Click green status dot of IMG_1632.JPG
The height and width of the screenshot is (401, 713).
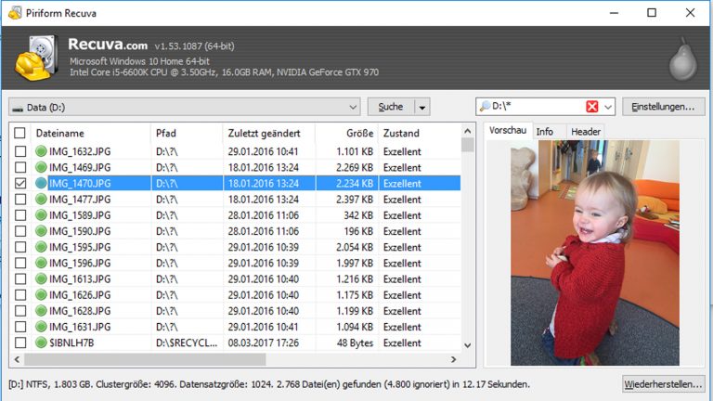pos(41,151)
